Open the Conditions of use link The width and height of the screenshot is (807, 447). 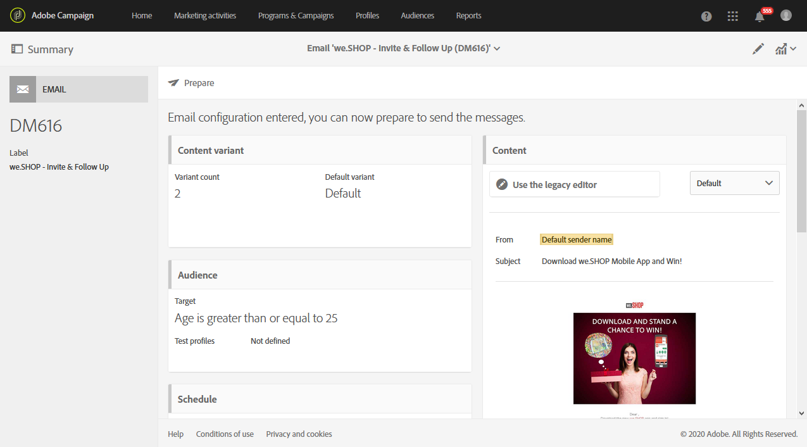(x=225, y=434)
